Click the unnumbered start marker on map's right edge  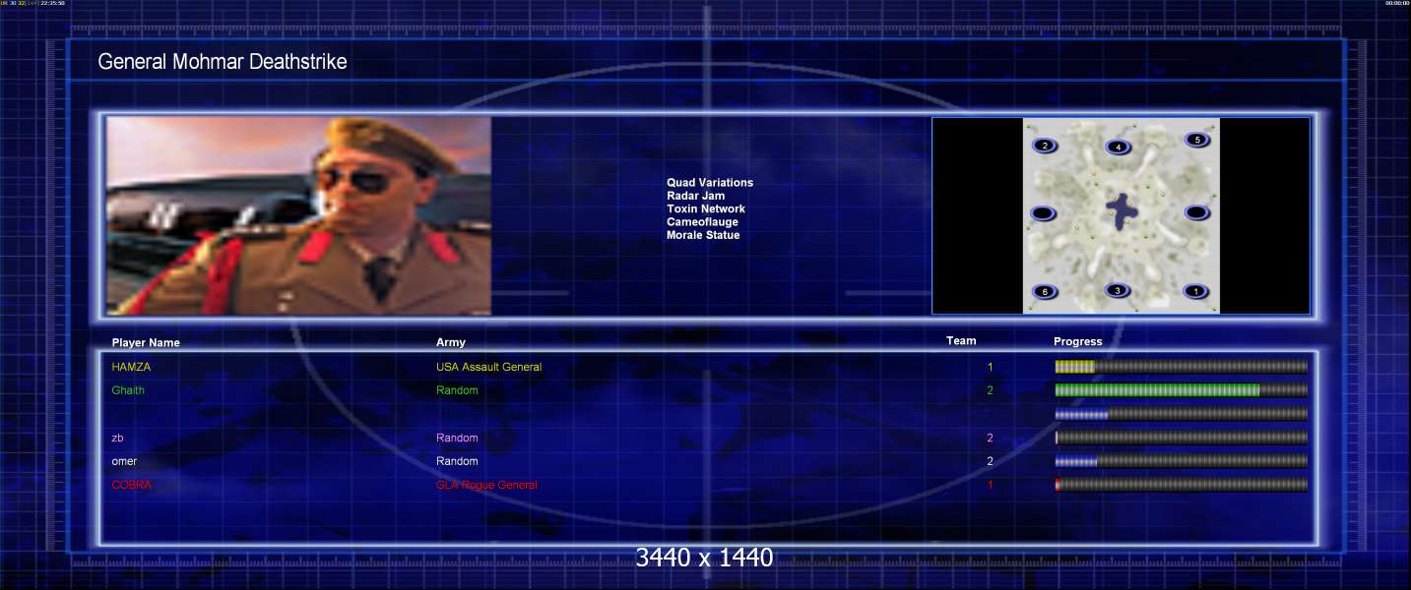(x=1196, y=212)
